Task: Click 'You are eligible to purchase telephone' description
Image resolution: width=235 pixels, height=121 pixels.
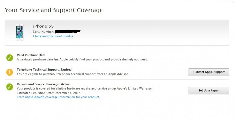Action: tap(73, 74)
